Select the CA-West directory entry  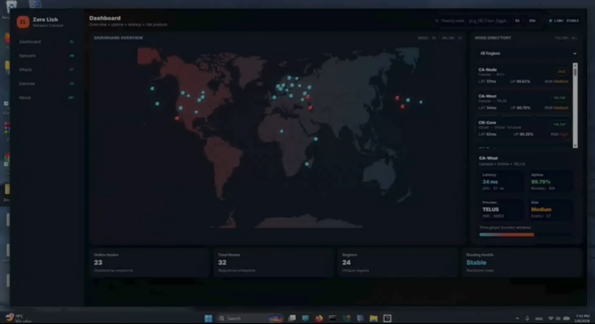coord(523,102)
